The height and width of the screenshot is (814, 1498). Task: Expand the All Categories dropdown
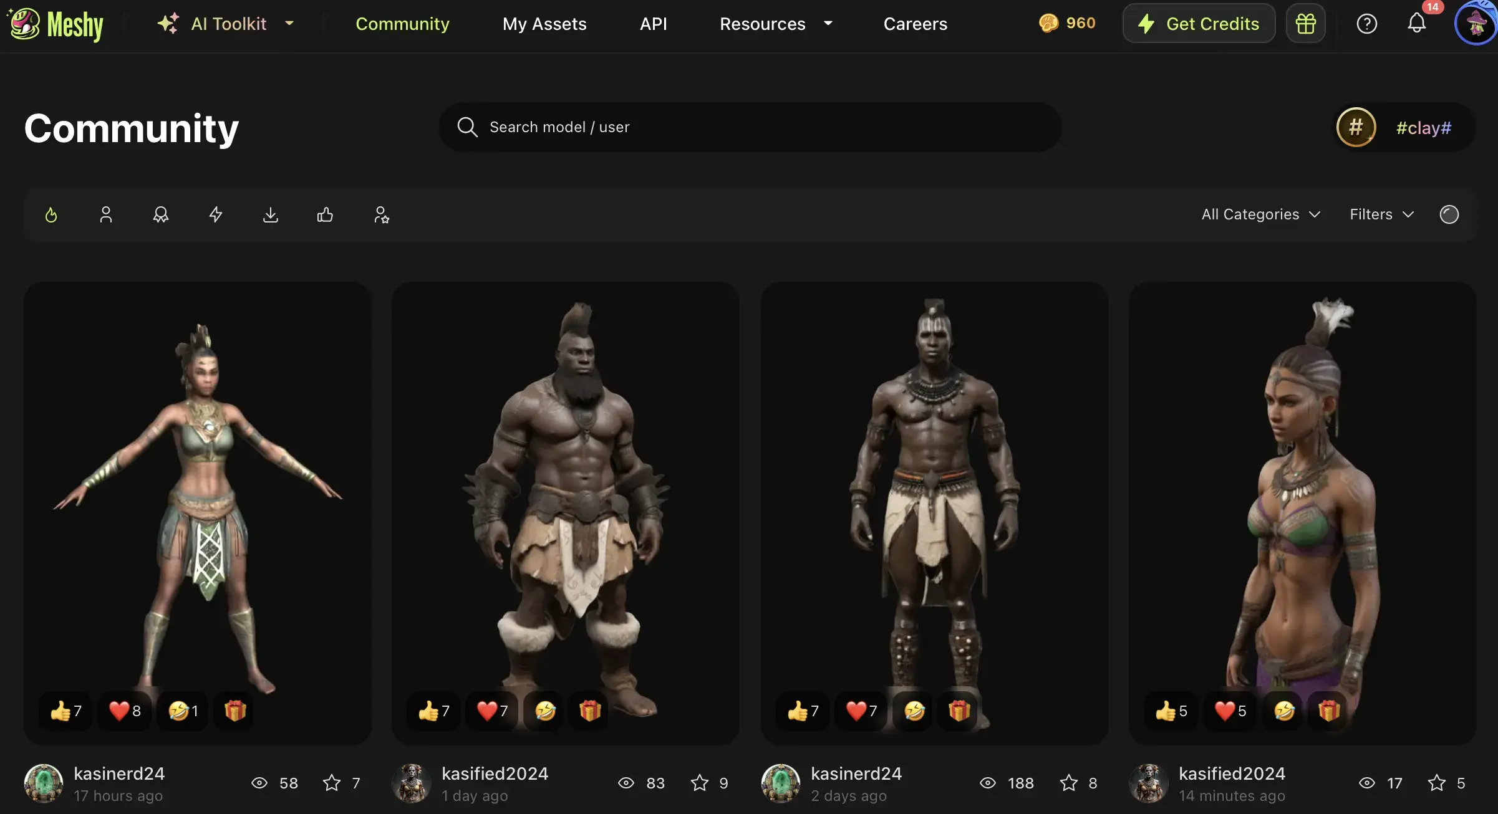point(1260,214)
